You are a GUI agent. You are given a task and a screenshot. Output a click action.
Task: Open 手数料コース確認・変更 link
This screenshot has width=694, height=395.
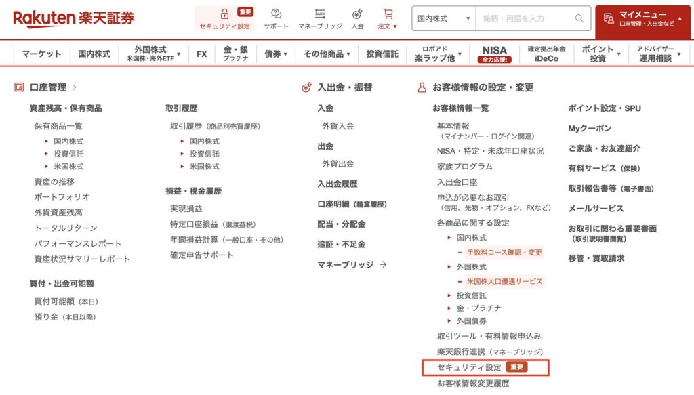504,253
